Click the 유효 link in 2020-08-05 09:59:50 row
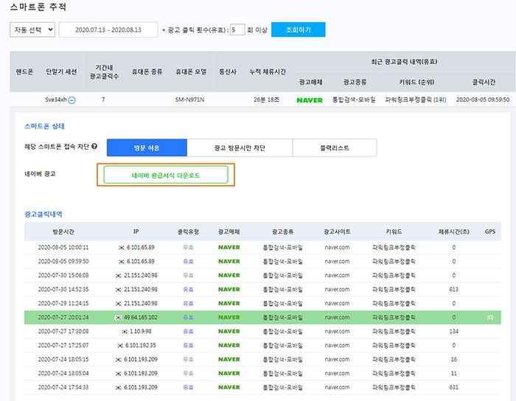The height and width of the screenshot is (401, 516). [x=188, y=262]
